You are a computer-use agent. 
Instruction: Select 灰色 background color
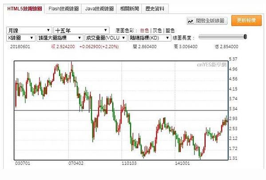(157, 31)
